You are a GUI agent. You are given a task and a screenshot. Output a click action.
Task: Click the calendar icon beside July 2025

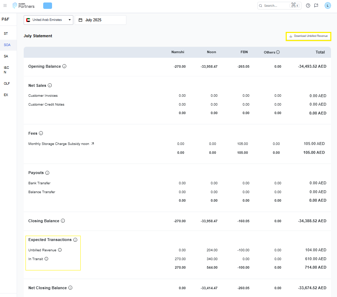click(x=80, y=20)
